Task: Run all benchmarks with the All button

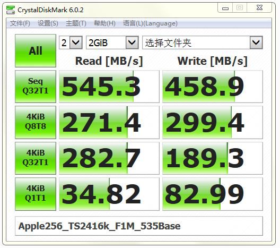Action: pos(36,51)
